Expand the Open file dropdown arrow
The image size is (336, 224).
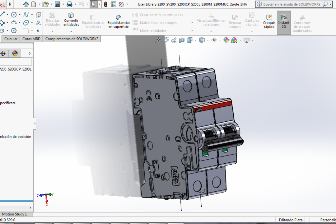point(51,4)
